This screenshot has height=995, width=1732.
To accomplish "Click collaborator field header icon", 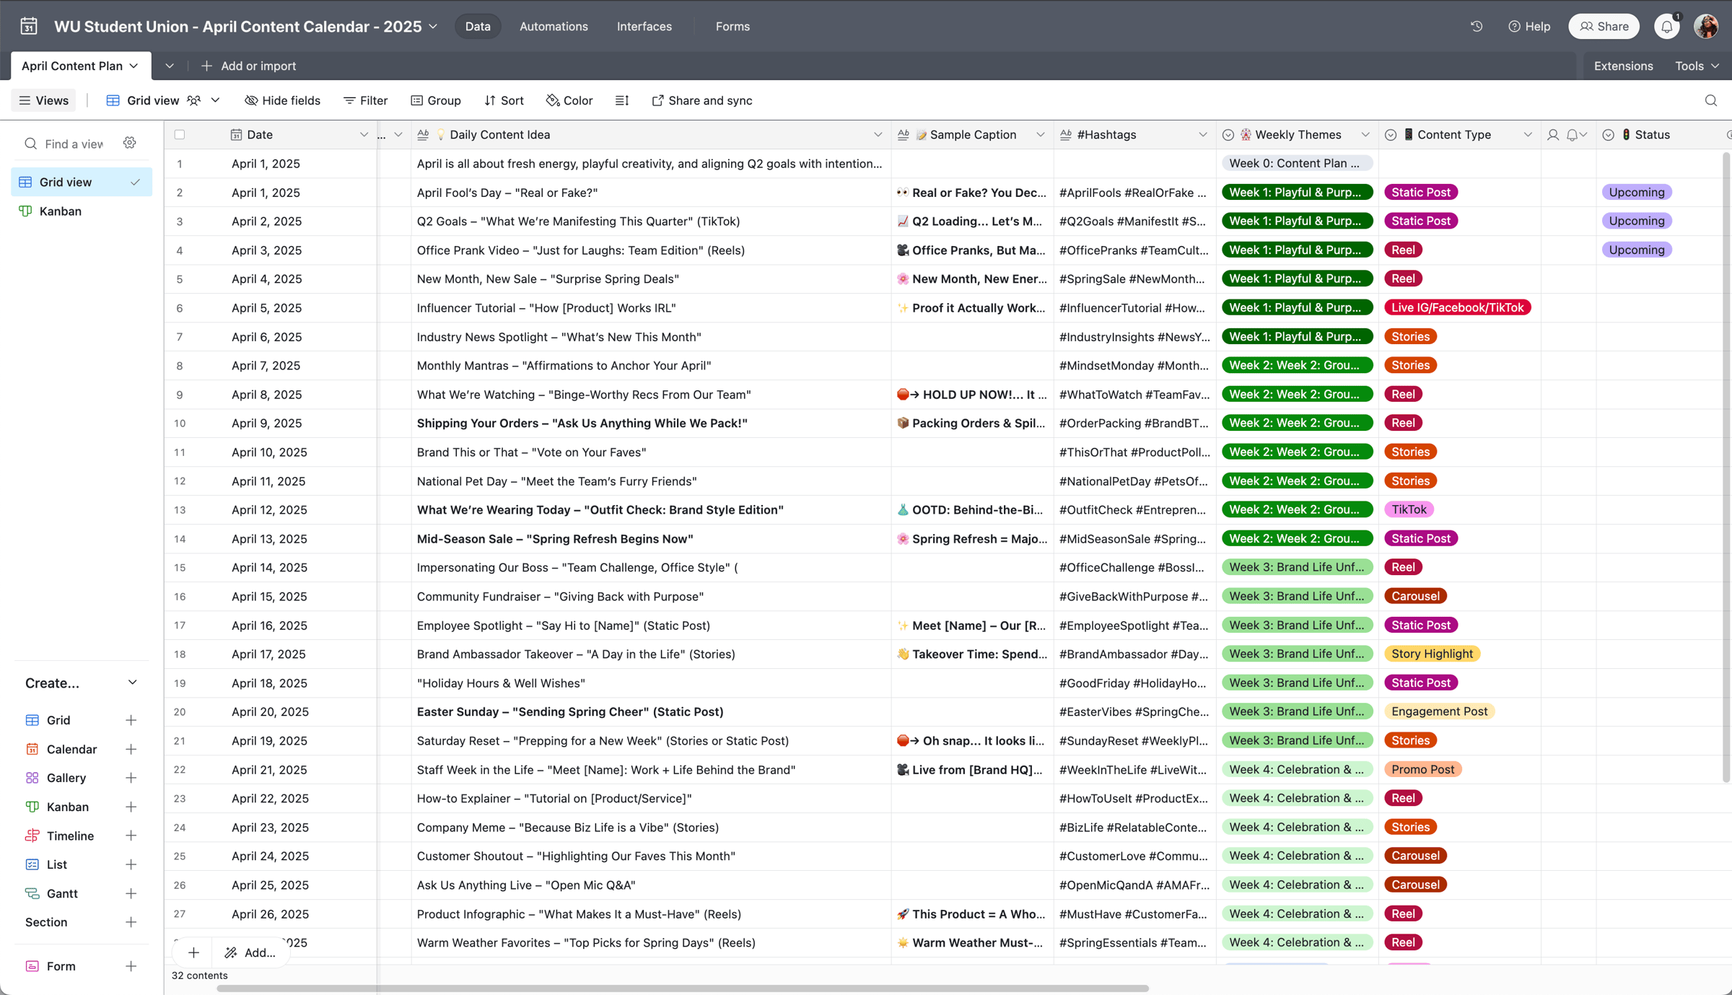I will pos(1553,135).
